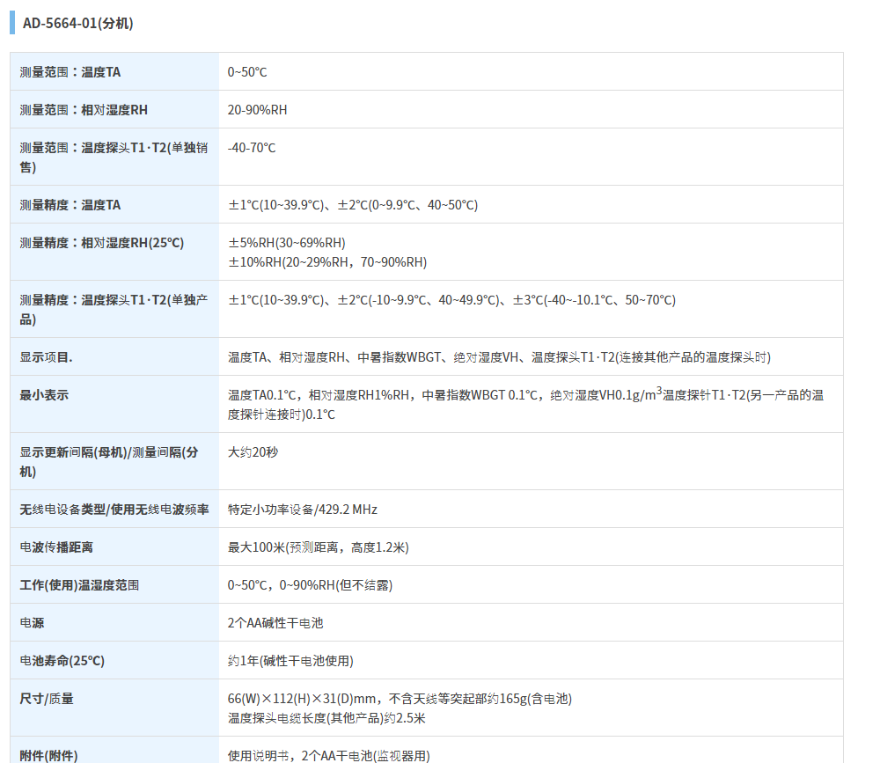
Task: Click the 最小表示 row label
Action: click(x=44, y=395)
